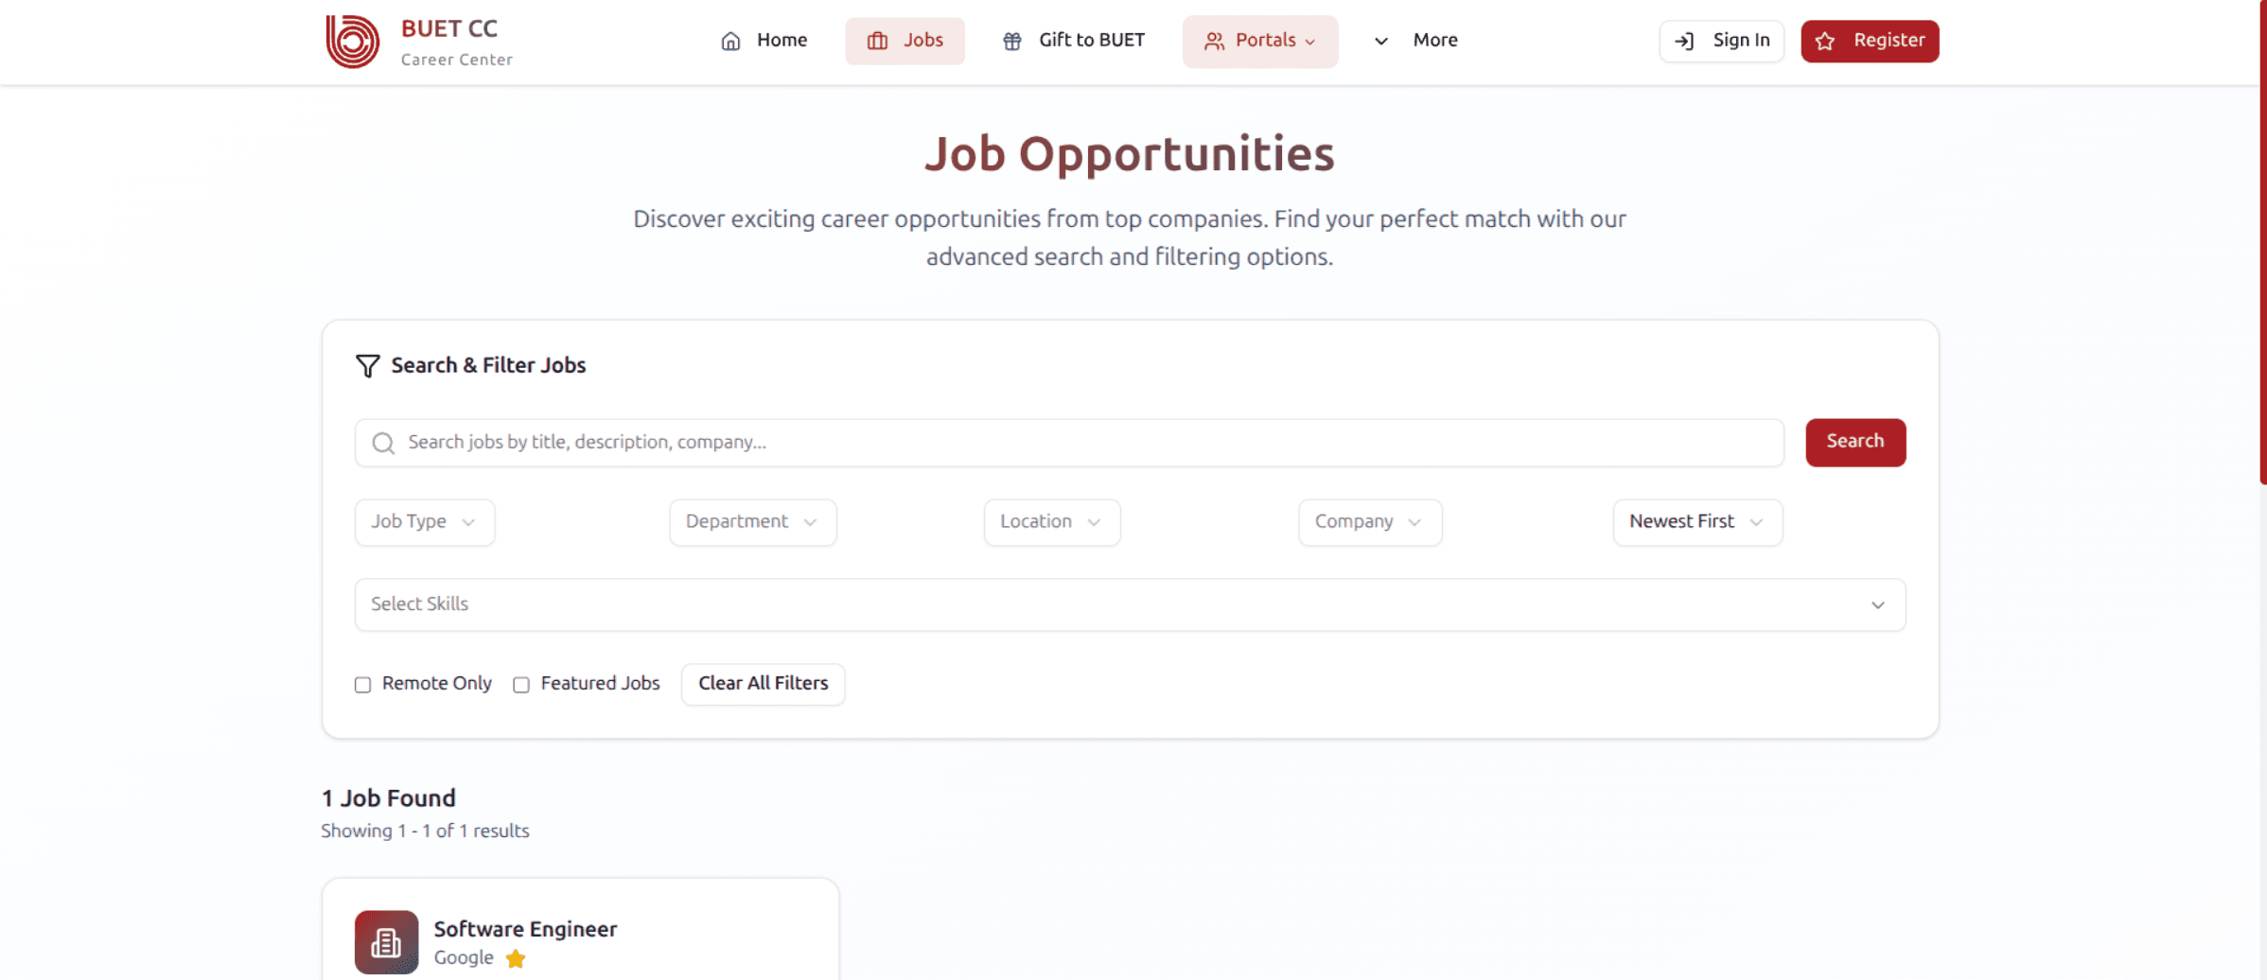Open the Location filter selector
The height and width of the screenshot is (980, 2267).
point(1051,521)
